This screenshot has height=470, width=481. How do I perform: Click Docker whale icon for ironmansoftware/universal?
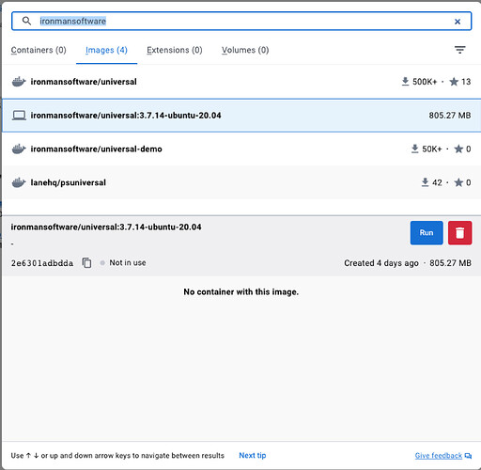[x=19, y=82]
